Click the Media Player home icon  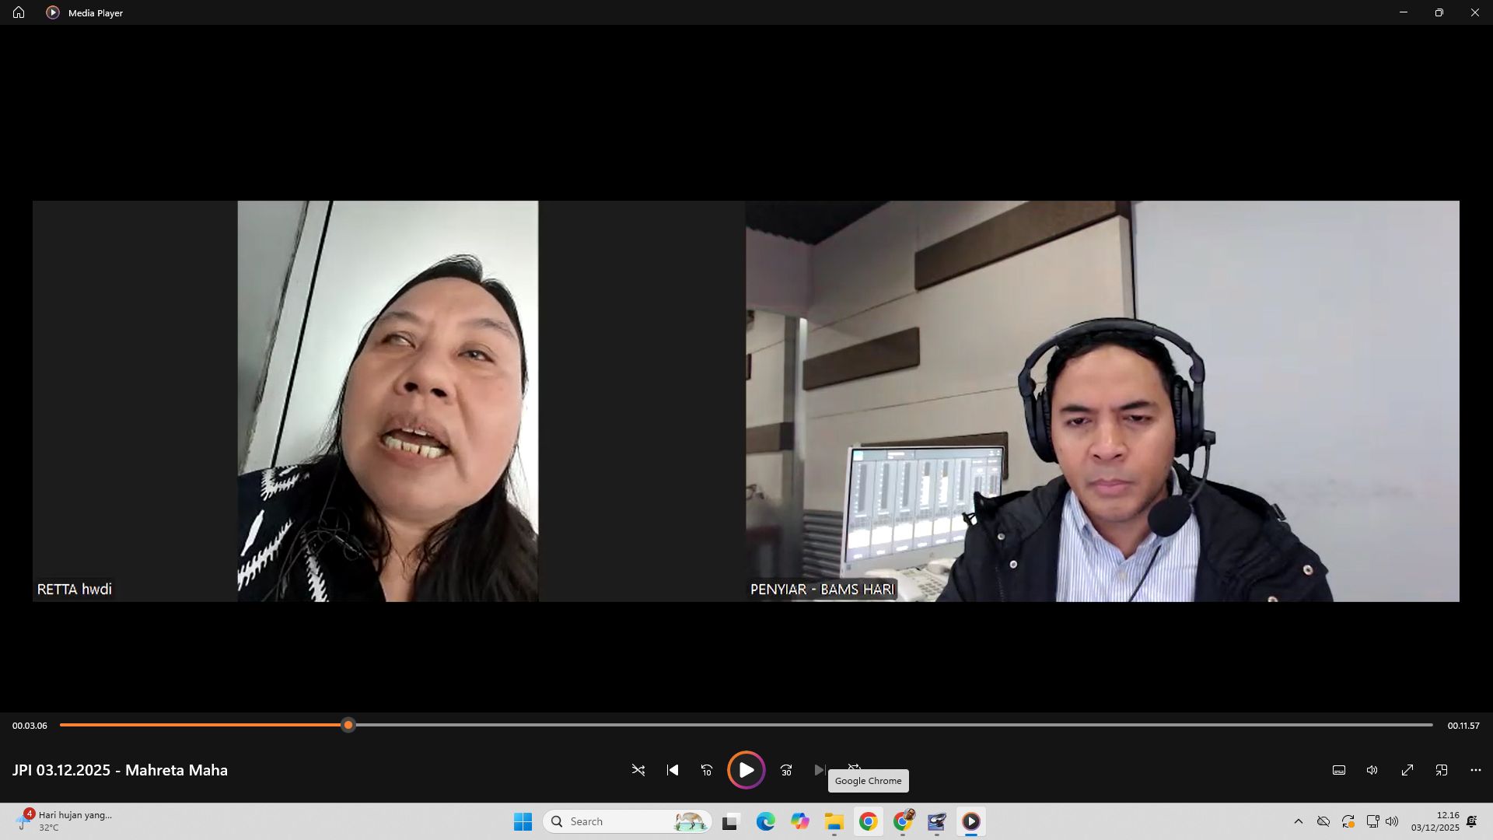19,12
